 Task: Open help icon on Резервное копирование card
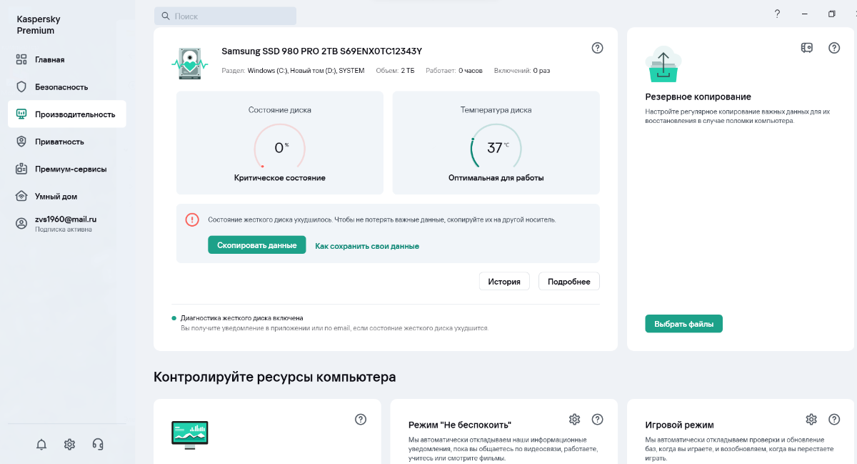833,48
